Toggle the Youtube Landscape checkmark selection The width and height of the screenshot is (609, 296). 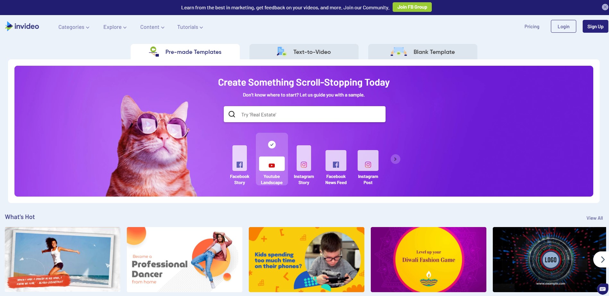click(272, 145)
